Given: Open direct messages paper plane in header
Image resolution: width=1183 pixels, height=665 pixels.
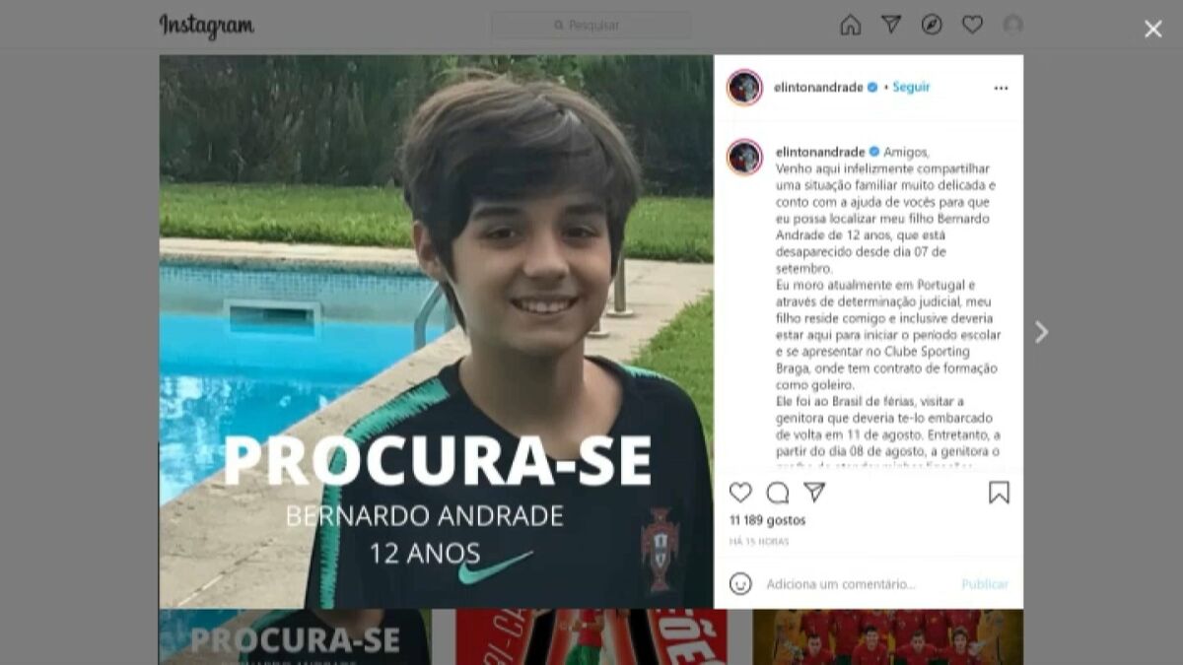Looking at the screenshot, I should pyautogui.click(x=891, y=25).
